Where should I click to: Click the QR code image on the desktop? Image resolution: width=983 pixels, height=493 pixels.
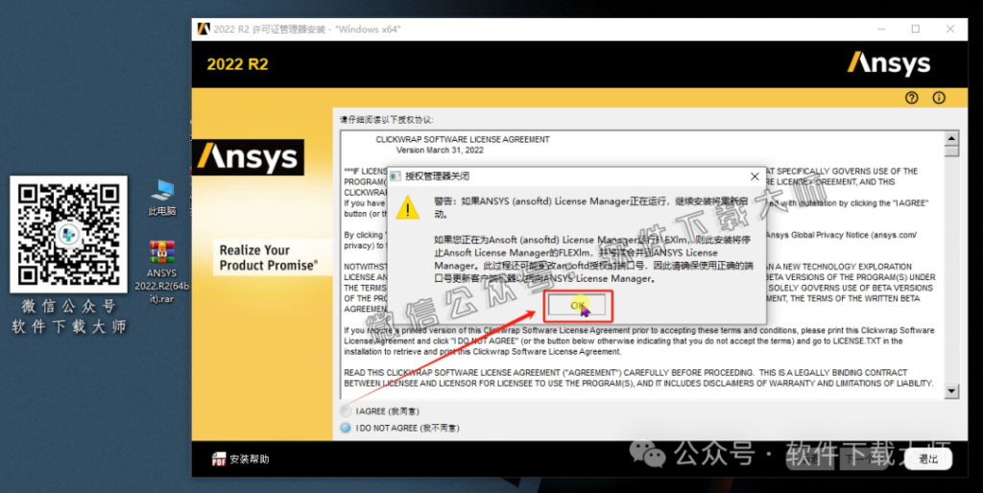(68, 234)
